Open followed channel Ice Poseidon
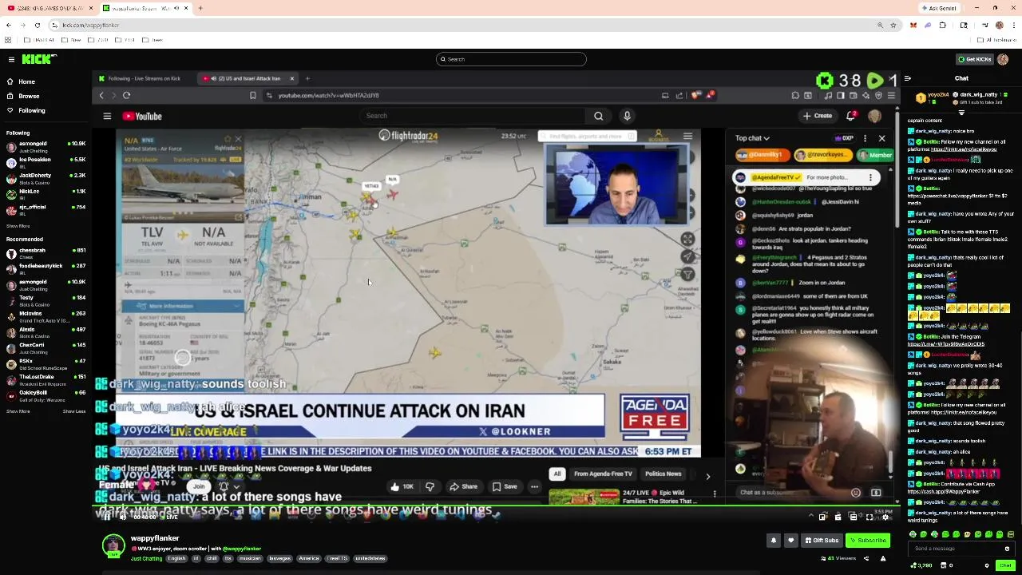1022x575 pixels. click(44, 162)
